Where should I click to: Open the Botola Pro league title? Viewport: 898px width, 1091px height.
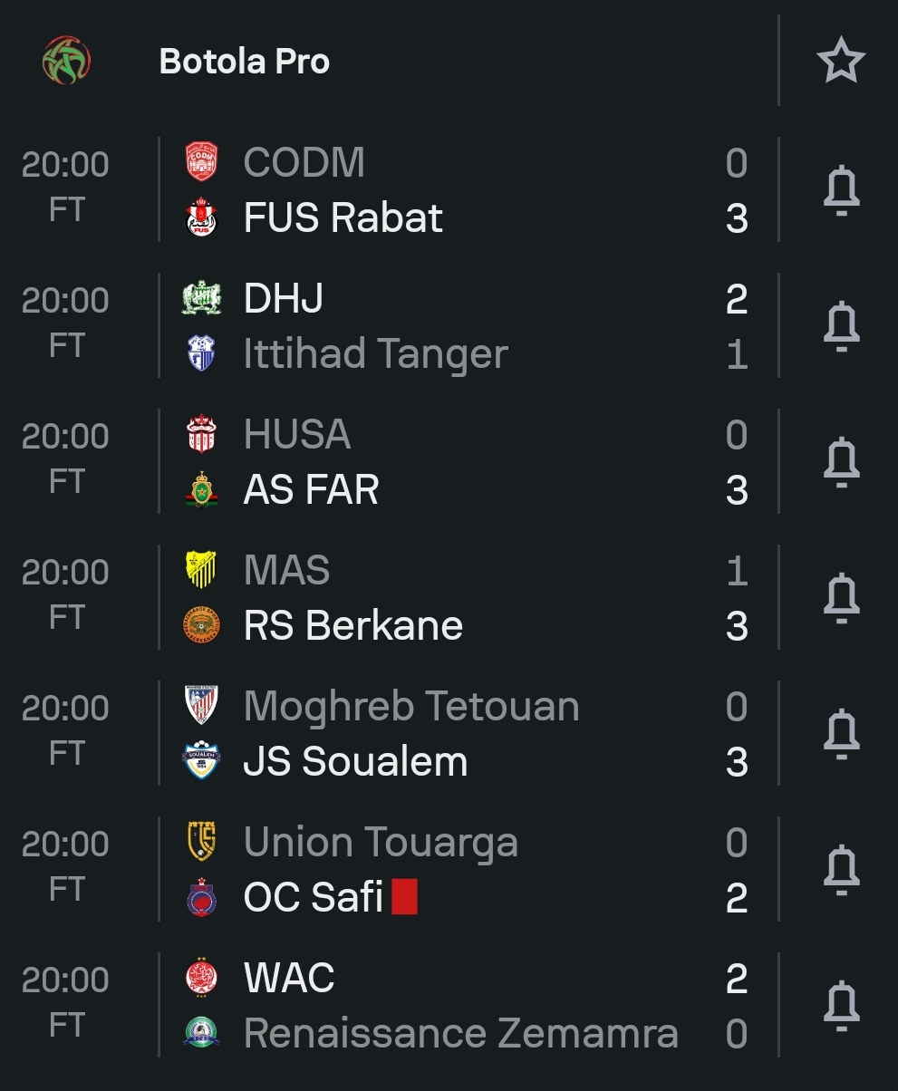(245, 62)
